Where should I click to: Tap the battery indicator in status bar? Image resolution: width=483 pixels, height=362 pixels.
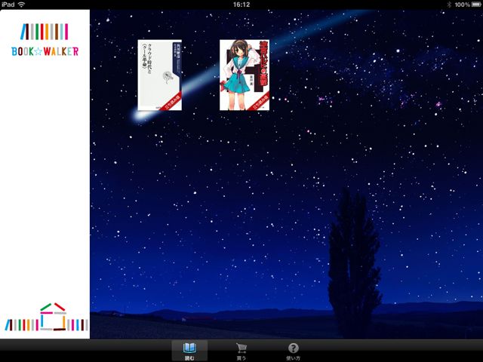pos(475,5)
